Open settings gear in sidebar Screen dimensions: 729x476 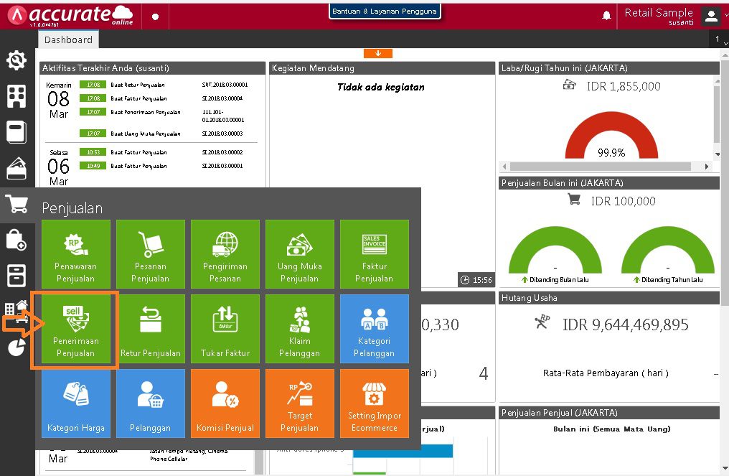click(17, 60)
